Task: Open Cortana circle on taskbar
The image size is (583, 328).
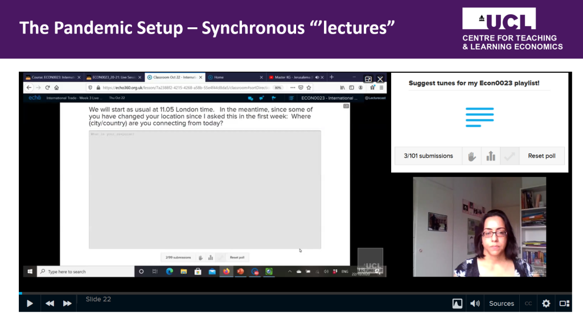Action: click(141, 272)
